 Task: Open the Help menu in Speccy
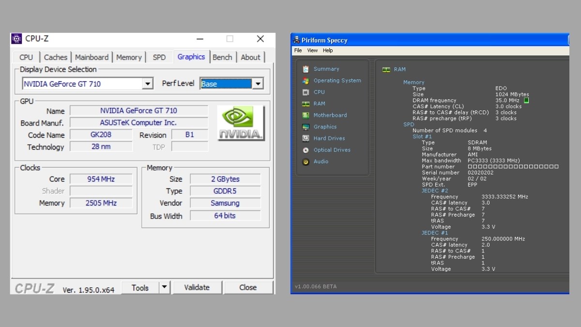click(x=328, y=50)
